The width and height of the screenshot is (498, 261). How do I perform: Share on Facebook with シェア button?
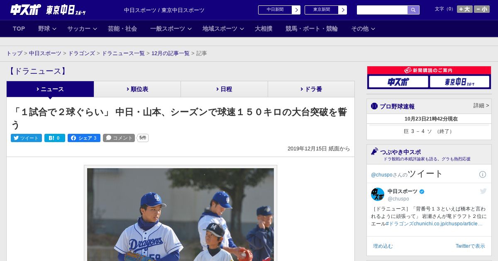[x=84, y=138]
